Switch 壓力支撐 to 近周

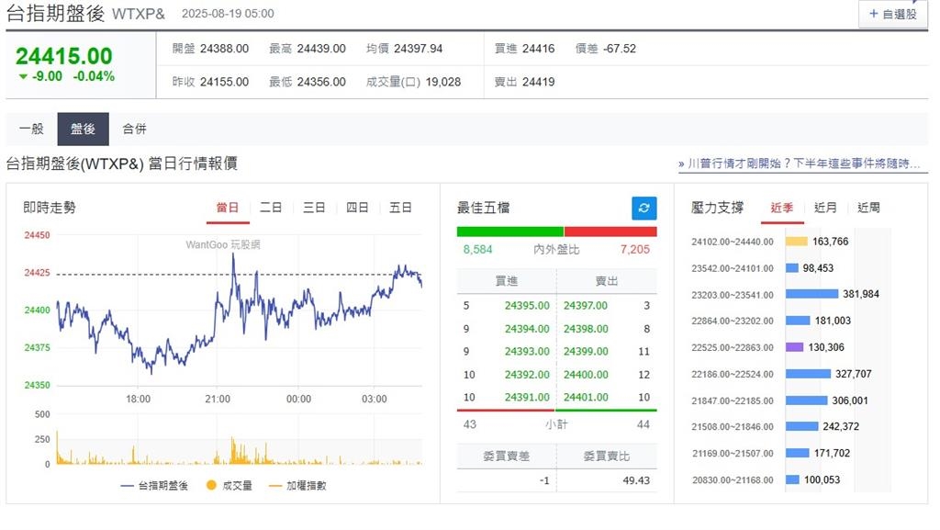click(868, 208)
